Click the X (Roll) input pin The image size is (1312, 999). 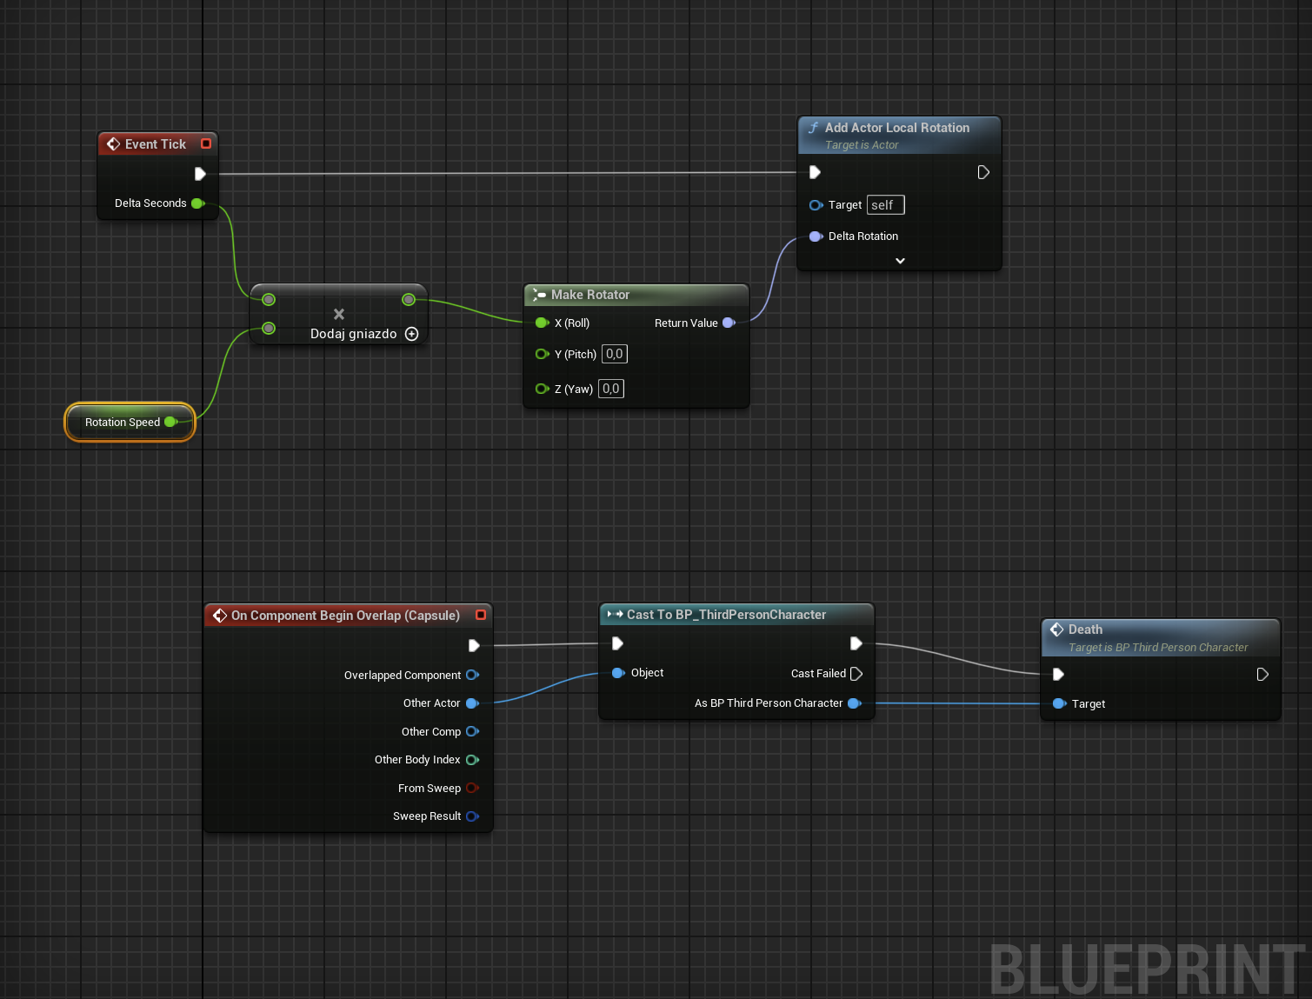pyautogui.click(x=542, y=323)
